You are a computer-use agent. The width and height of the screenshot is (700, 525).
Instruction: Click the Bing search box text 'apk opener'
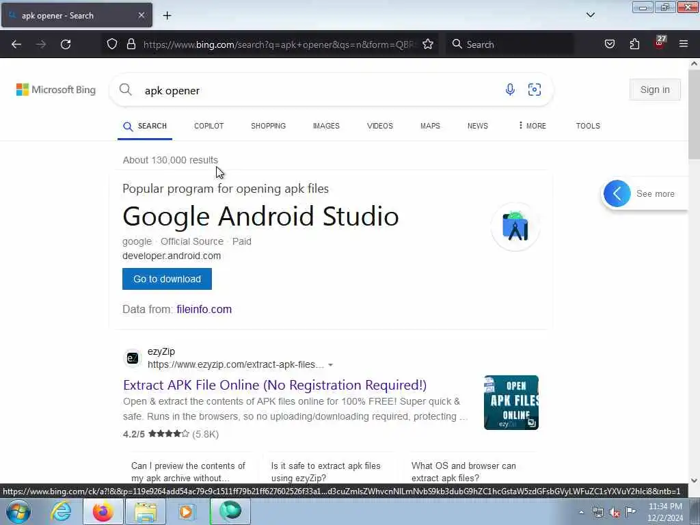point(172,91)
